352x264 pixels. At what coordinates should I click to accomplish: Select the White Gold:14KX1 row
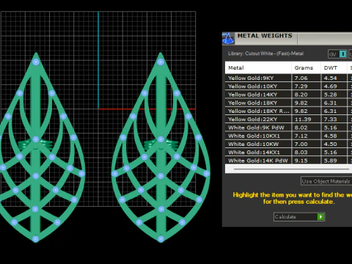pyautogui.click(x=288, y=153)
